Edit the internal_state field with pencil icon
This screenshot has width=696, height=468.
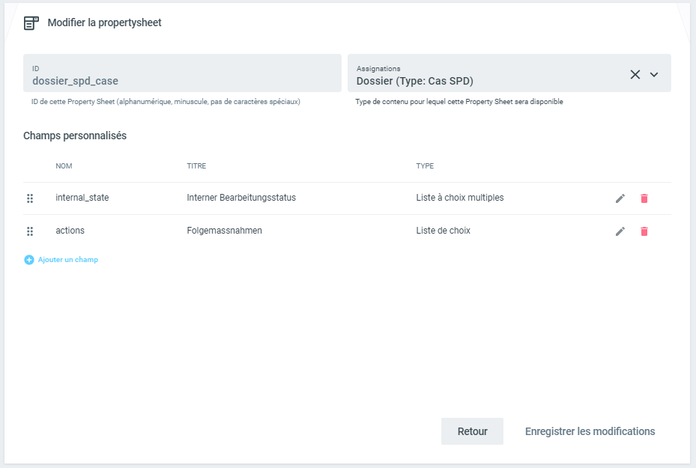click(620, 198)
